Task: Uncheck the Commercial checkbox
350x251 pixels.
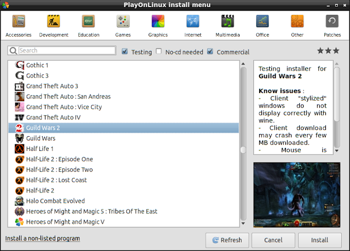Action: (x=210, y=51)
